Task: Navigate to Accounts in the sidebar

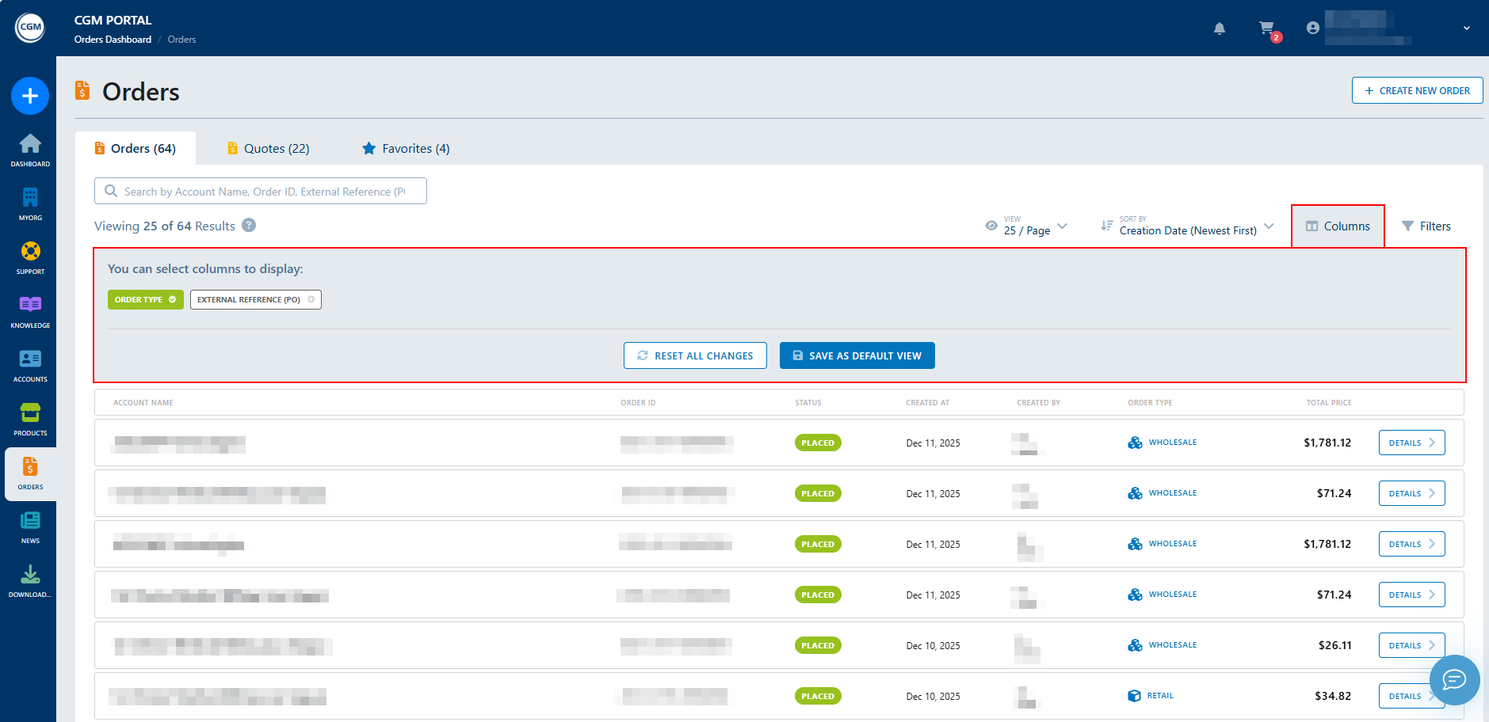Action: point(30,364)
